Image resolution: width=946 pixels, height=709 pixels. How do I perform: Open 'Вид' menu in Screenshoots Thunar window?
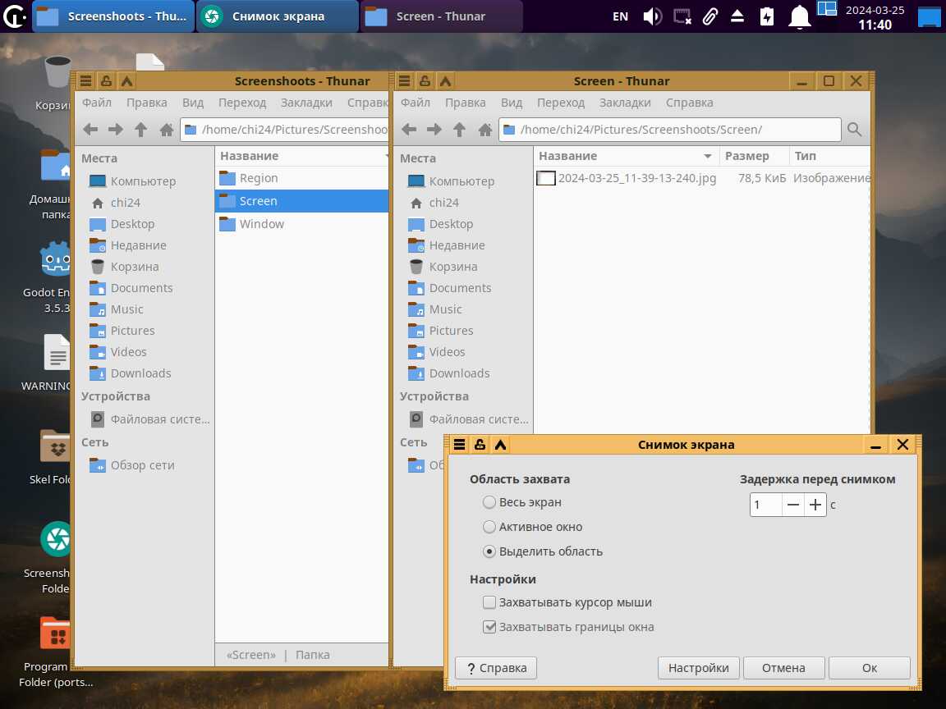coord(193,103)
